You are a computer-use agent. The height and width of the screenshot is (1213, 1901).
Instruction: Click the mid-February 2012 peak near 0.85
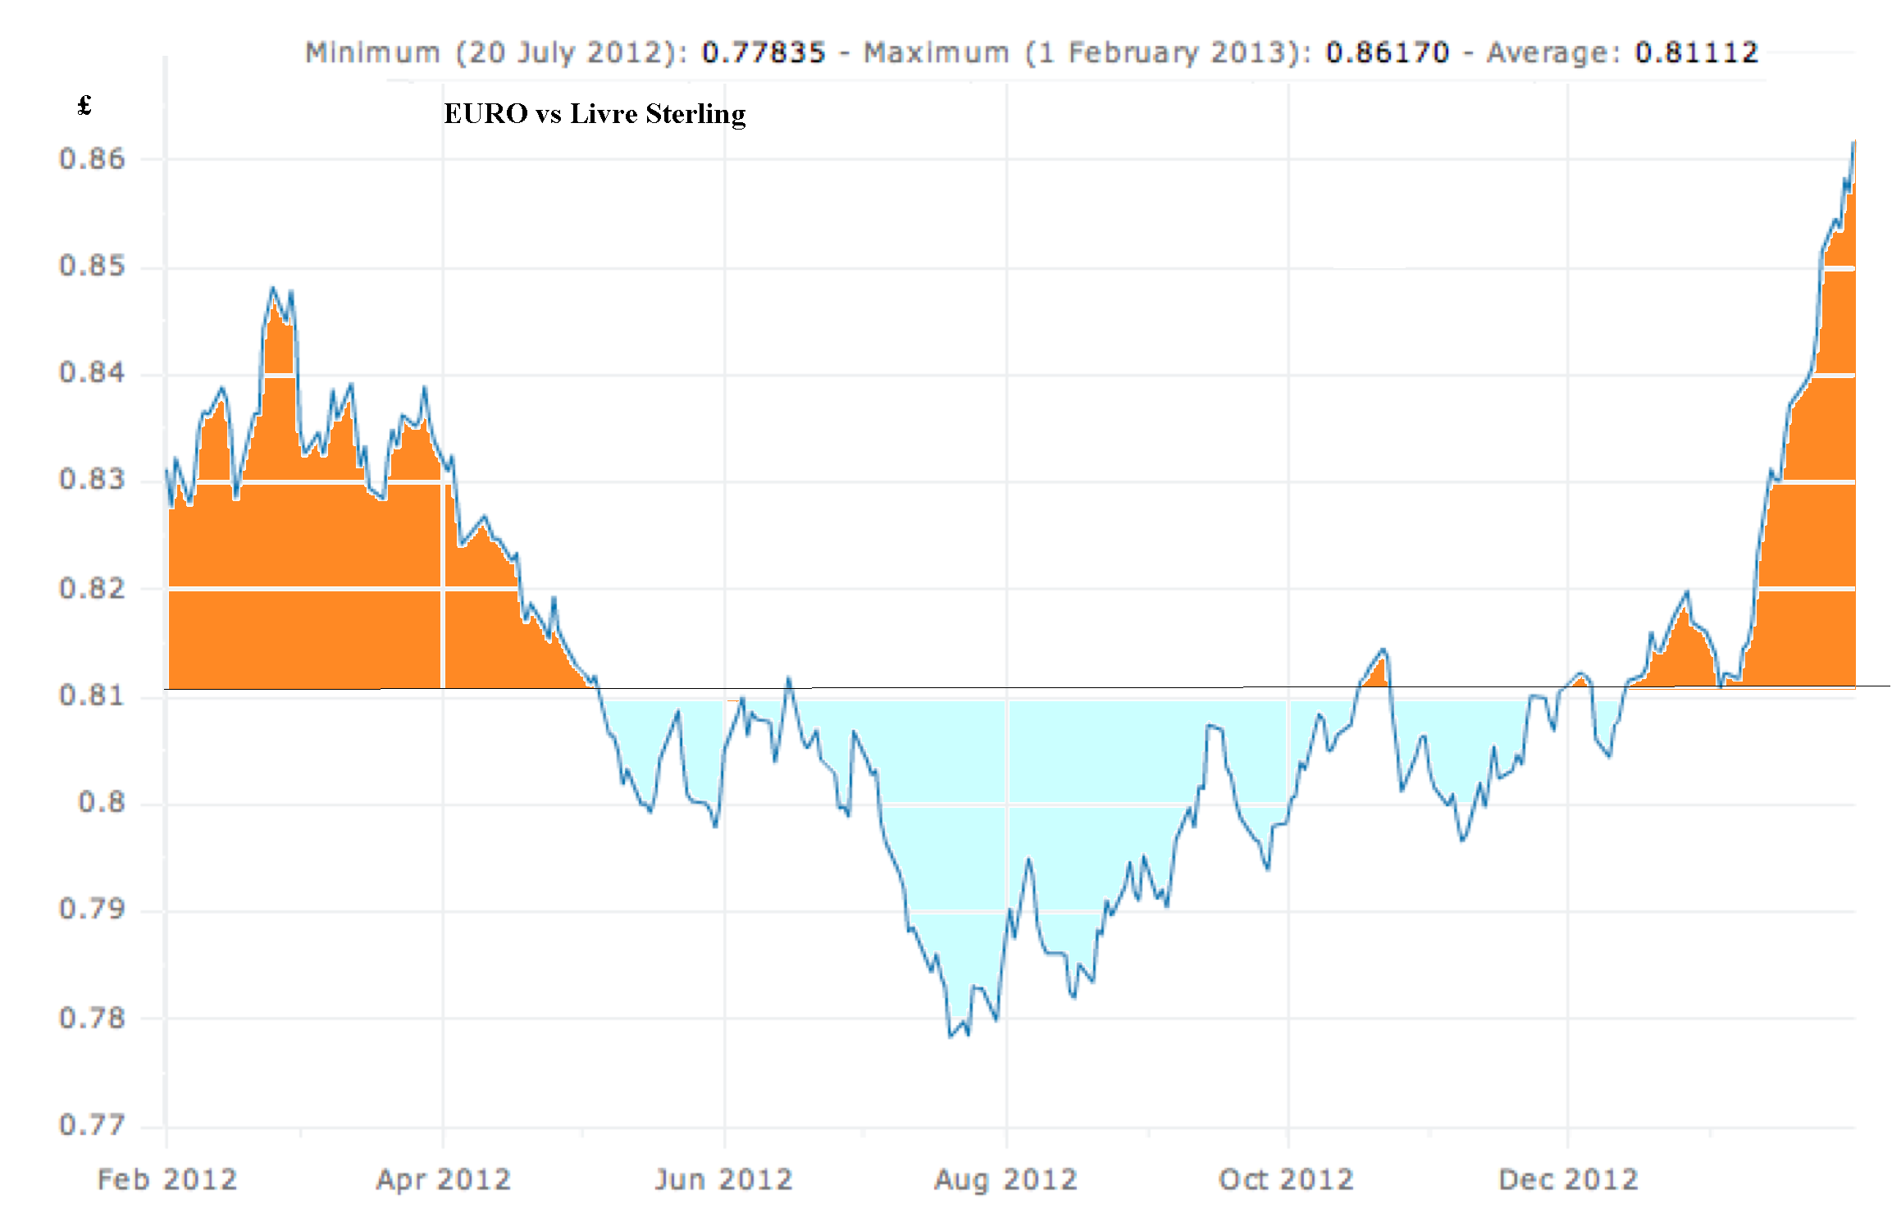274,290
